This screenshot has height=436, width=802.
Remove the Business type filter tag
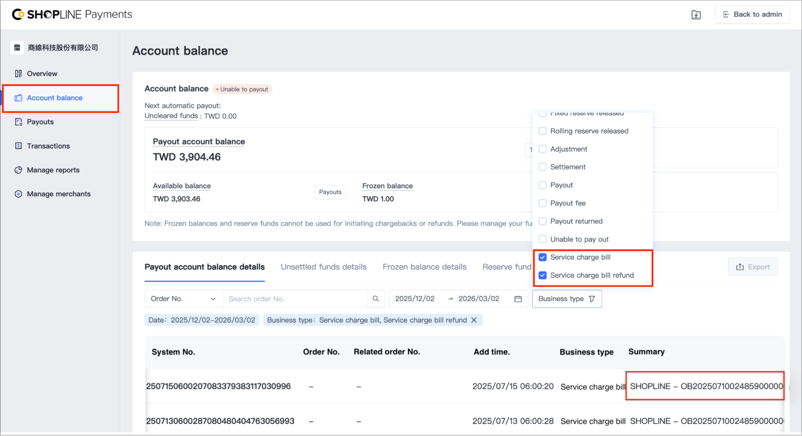pyautogui.click(x=474, y=320)
